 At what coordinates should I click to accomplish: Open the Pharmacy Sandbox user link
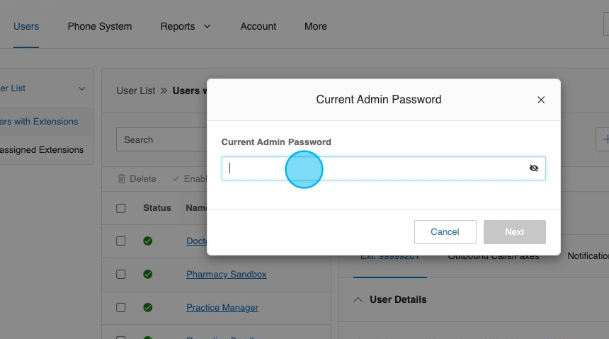click(227, 275)
